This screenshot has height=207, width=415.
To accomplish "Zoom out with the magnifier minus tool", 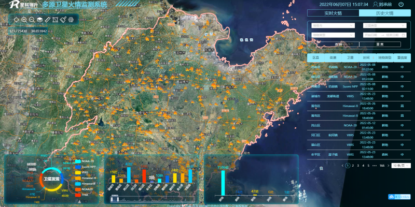I will tap(32, 20).
